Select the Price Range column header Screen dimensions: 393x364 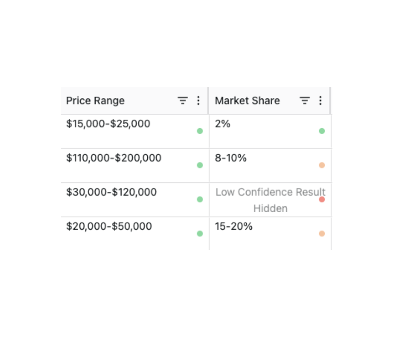coord(95,100)
